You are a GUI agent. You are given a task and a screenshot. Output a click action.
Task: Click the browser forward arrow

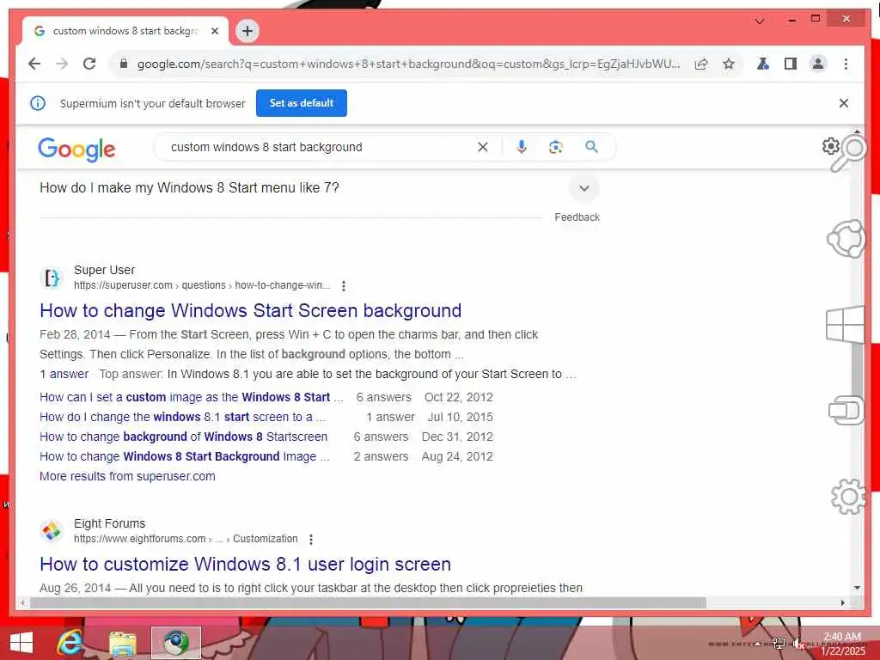(x=62, y=64)
